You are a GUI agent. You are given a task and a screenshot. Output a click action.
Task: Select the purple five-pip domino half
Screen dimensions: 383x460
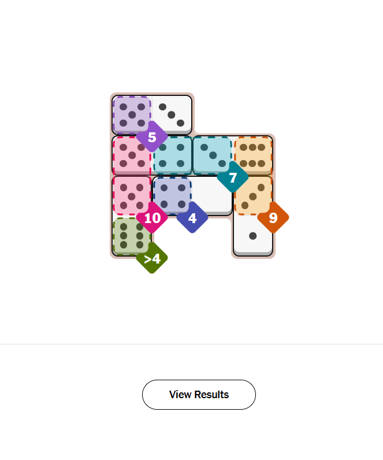coord(131,113)
